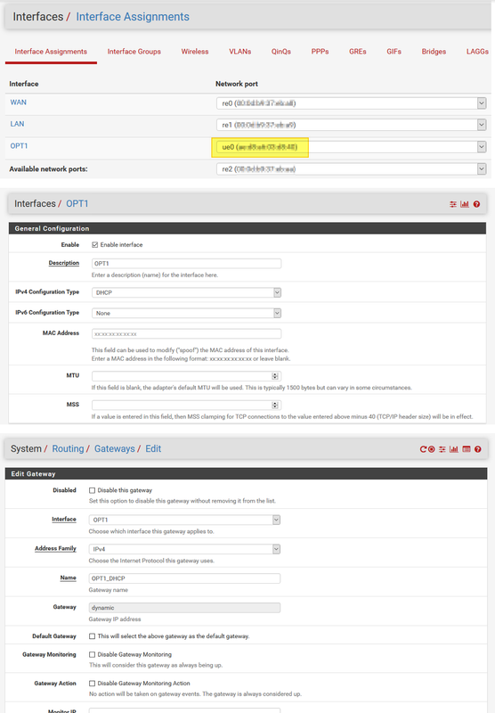
Task: Select the Interface Assignments tab
Action: 51,52
